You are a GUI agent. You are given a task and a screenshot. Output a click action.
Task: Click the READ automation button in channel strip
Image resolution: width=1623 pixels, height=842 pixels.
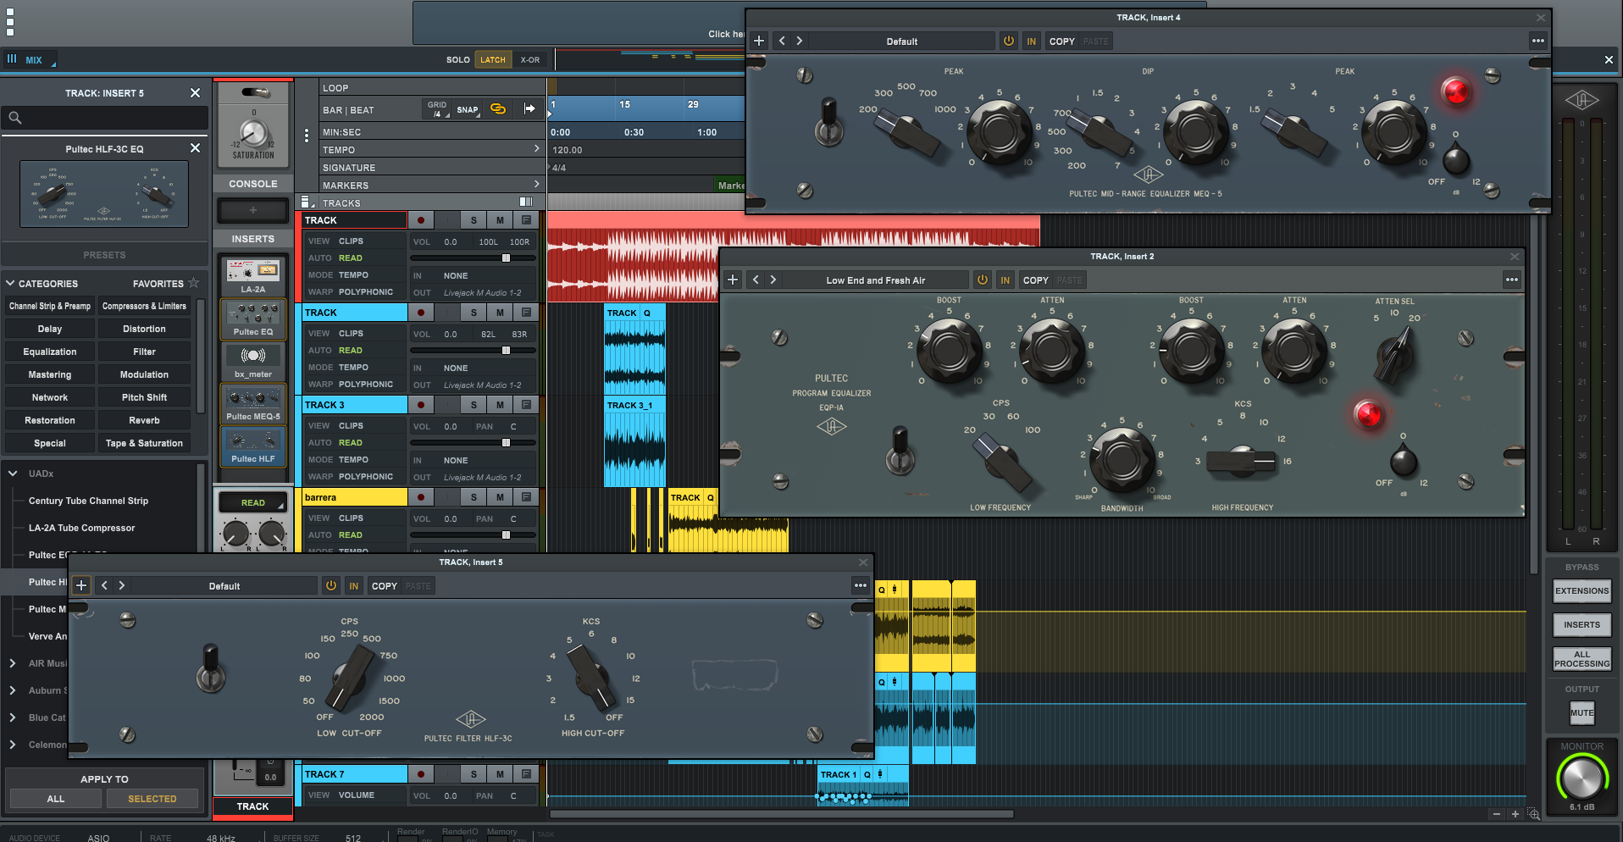tap(252, 502)
